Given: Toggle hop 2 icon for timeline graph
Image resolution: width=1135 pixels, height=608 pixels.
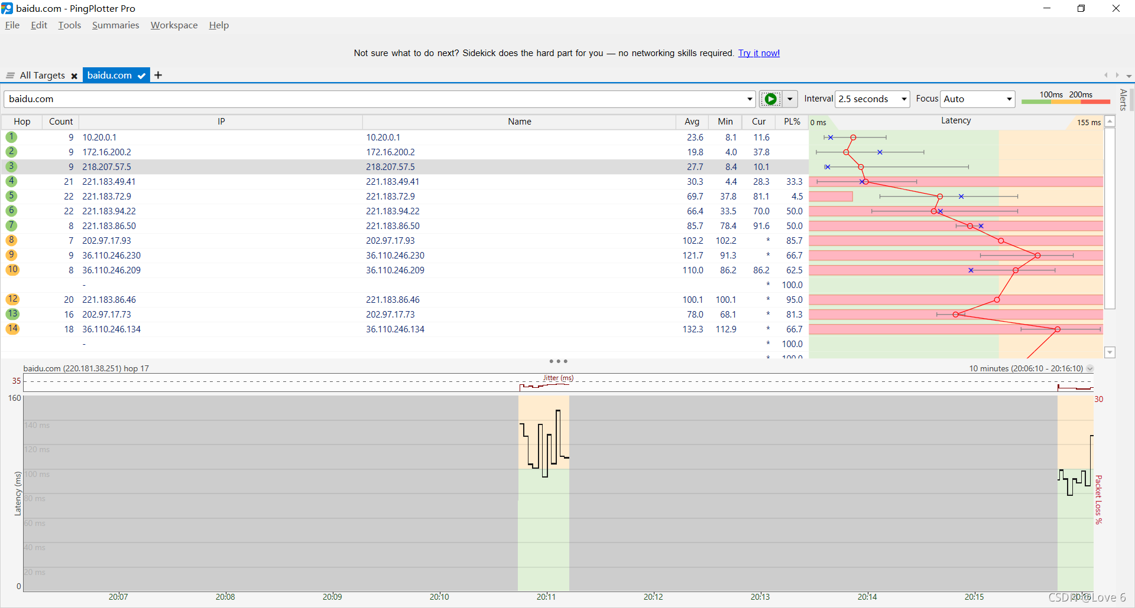Looking at the screenshot, I should (x=11, y=152).
